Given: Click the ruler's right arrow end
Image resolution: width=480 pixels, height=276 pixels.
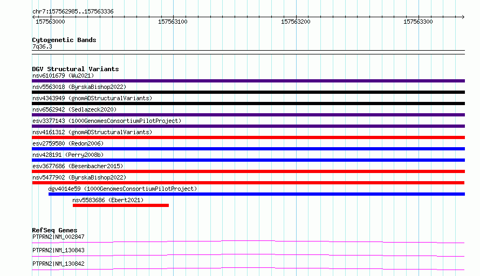Looking at the screenshot, I should [463, 17].
